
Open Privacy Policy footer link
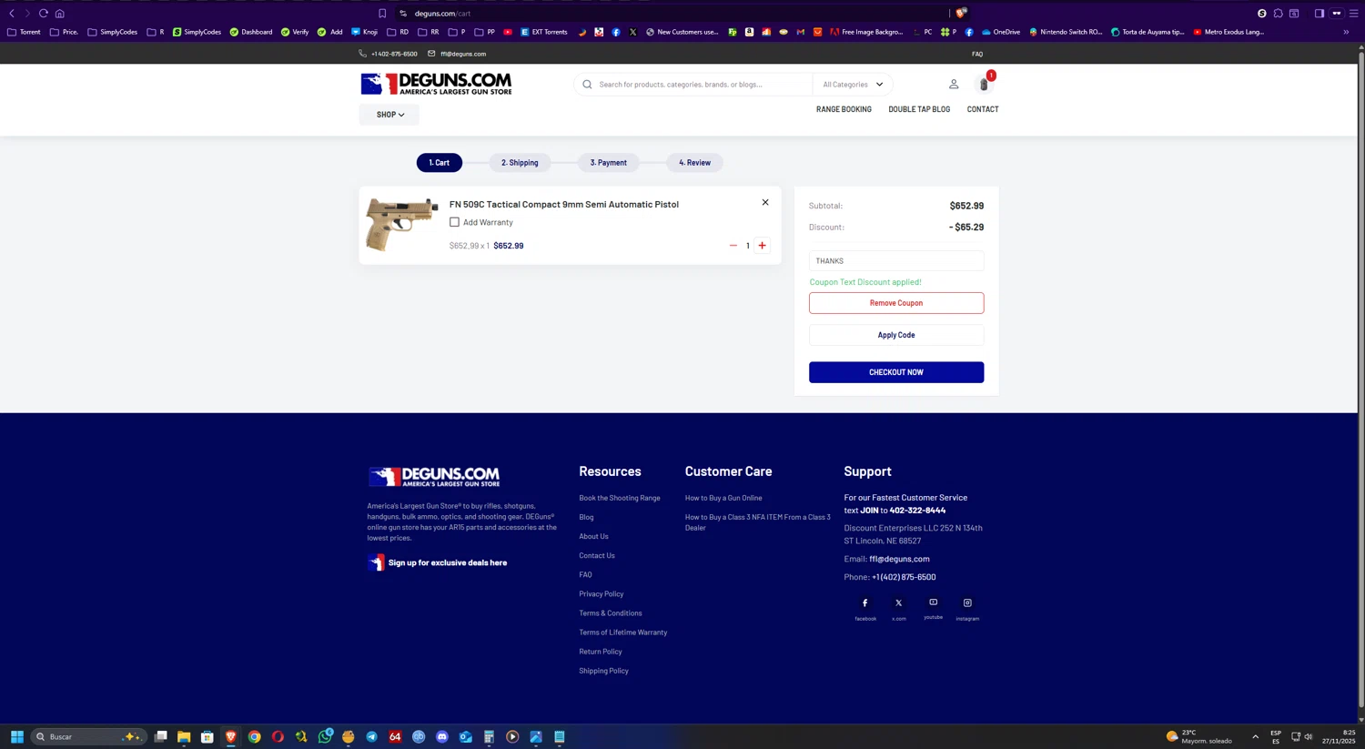[x=602, y=594]
